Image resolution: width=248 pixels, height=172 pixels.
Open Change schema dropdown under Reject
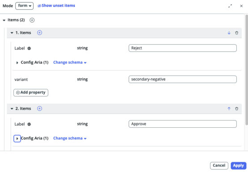70,63
